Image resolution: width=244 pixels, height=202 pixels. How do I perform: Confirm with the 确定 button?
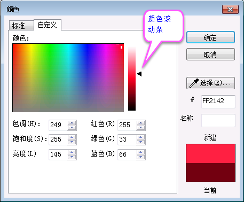click(x=210, y=37)
